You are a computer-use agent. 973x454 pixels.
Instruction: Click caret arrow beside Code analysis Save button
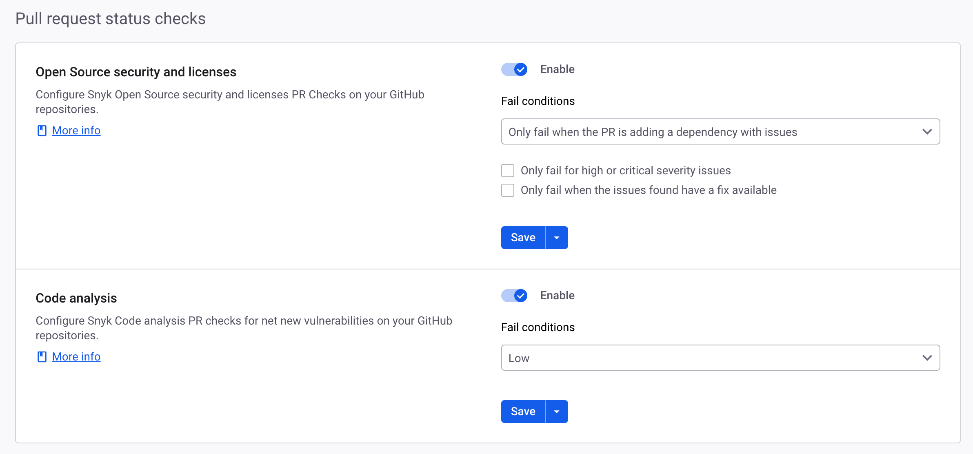point(557,412)
